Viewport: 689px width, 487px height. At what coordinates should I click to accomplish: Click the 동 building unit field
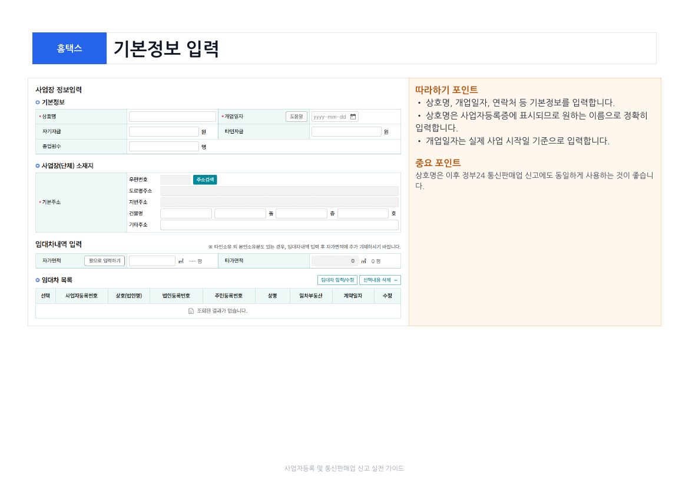coord(240,214)
